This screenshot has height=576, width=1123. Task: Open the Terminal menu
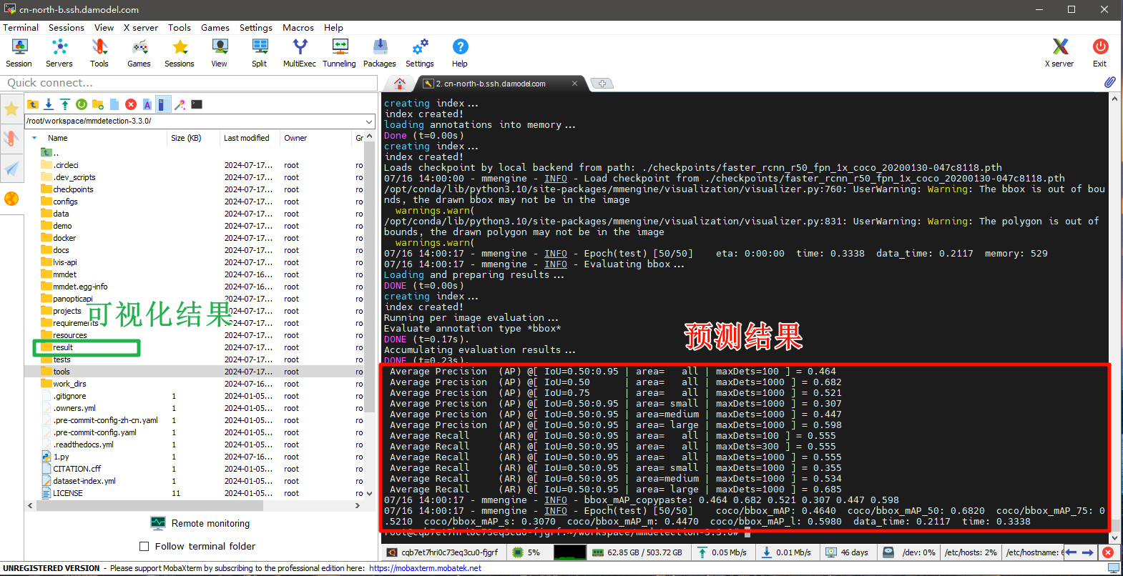tap(21, 27)
